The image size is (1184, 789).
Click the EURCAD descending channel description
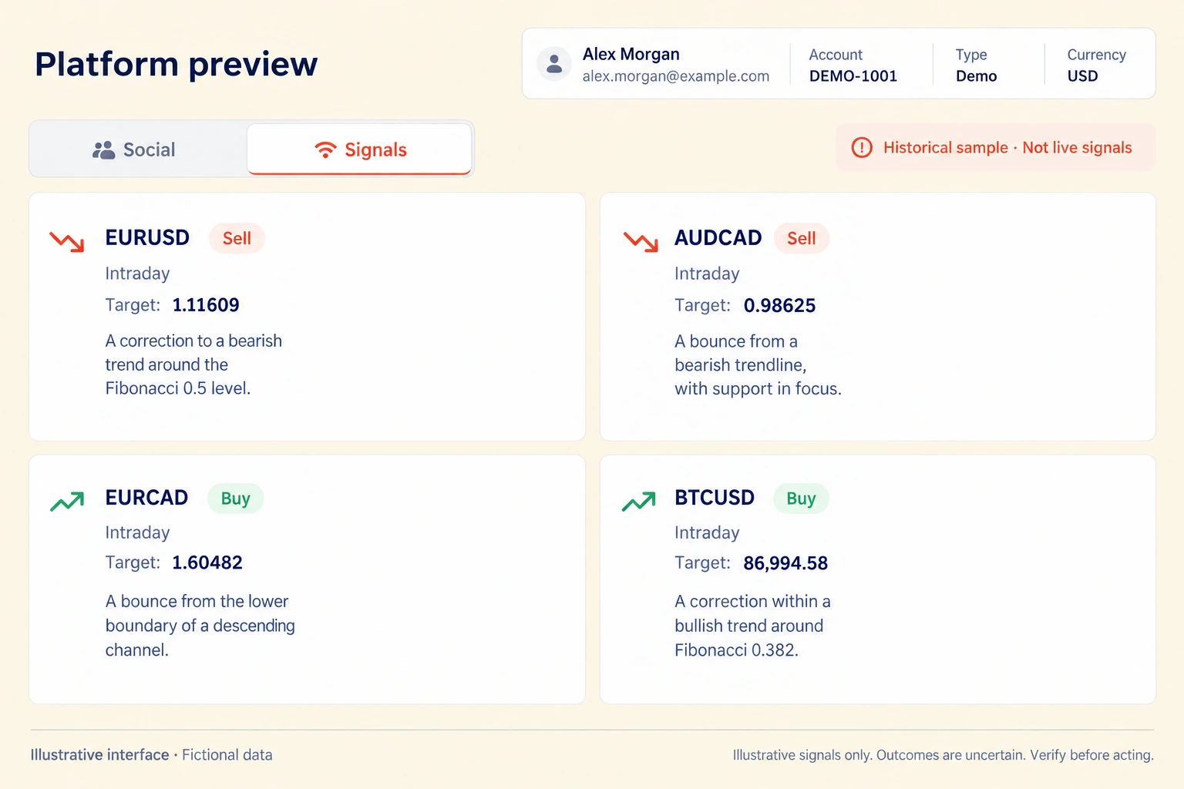click(200, 625)
